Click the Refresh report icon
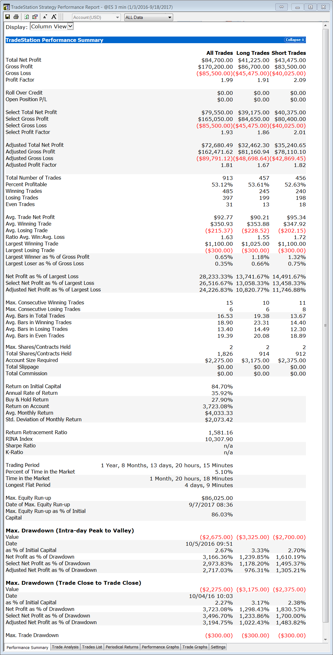 point(27,17)
